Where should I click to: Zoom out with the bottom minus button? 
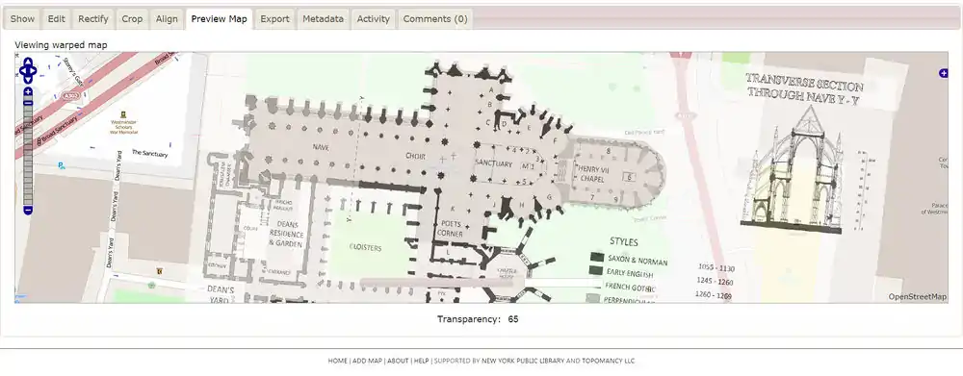click(x=28, y=210)
